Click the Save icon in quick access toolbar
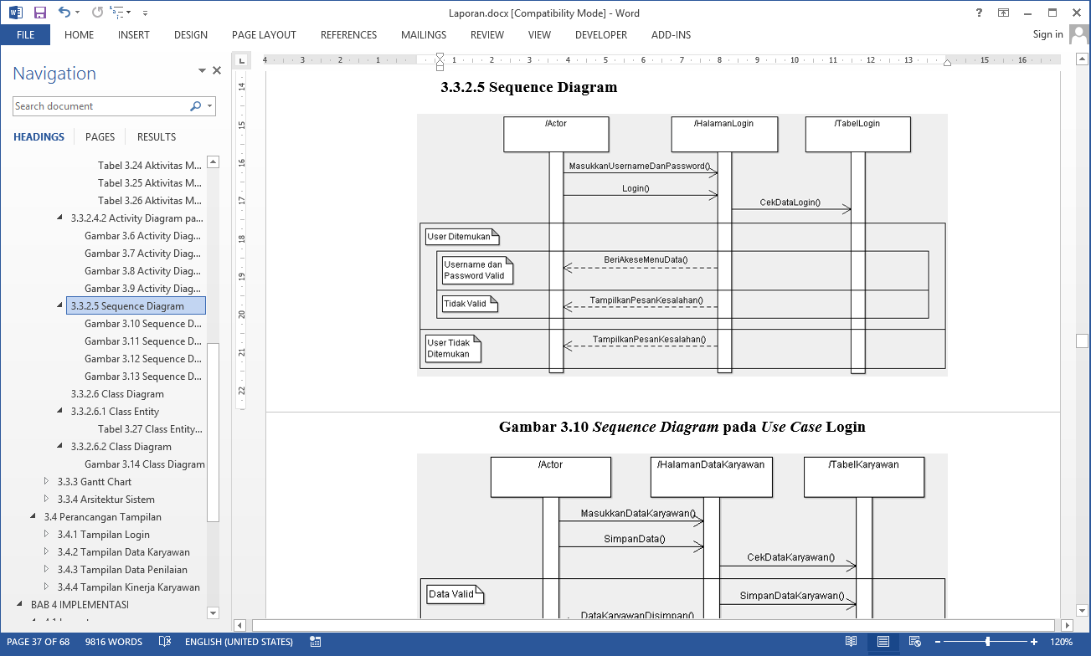The width and height of the screenshot is (1091, 656). (x=39, y=13)
